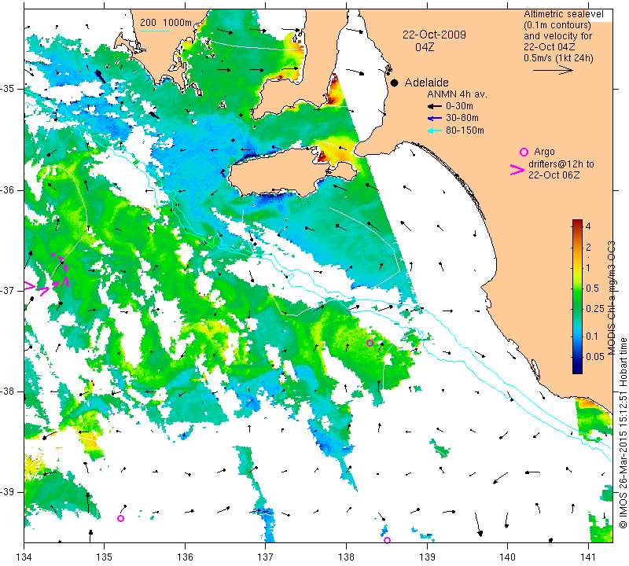Click the '22-Oct 06Z' drifter time text
The image size is (629, 566).
click(x=554, y=175)
